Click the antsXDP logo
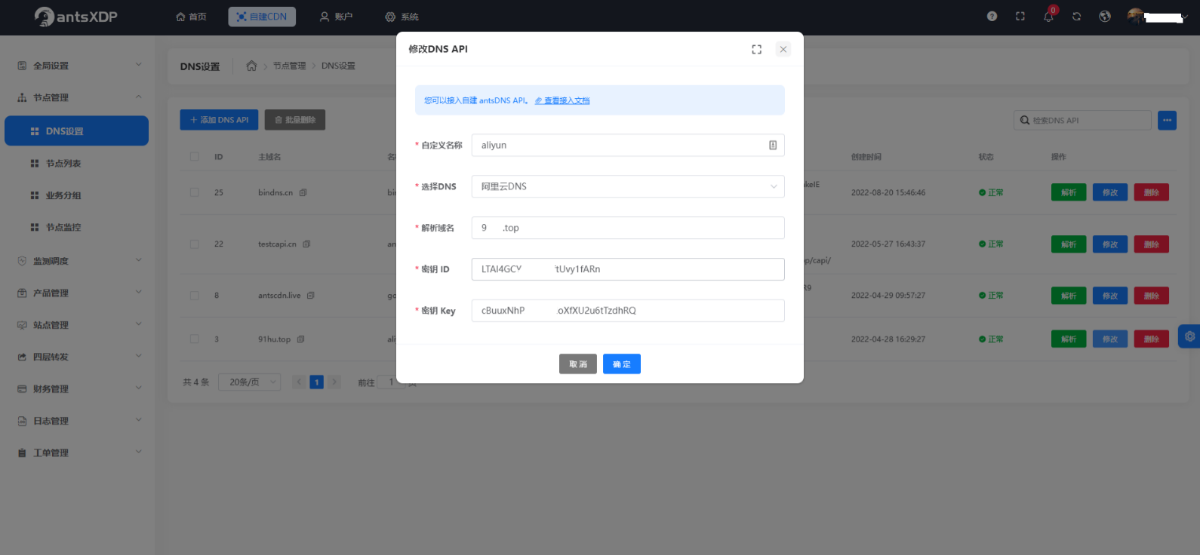The width and height of the screenshot is (1200, 555). (75, 17)
